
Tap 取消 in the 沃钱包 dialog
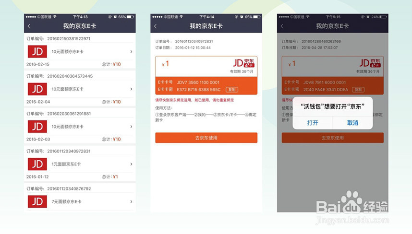pyautogui.click(x=352, y=123)
